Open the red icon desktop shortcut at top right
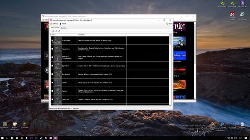 (x=232, y=16)
